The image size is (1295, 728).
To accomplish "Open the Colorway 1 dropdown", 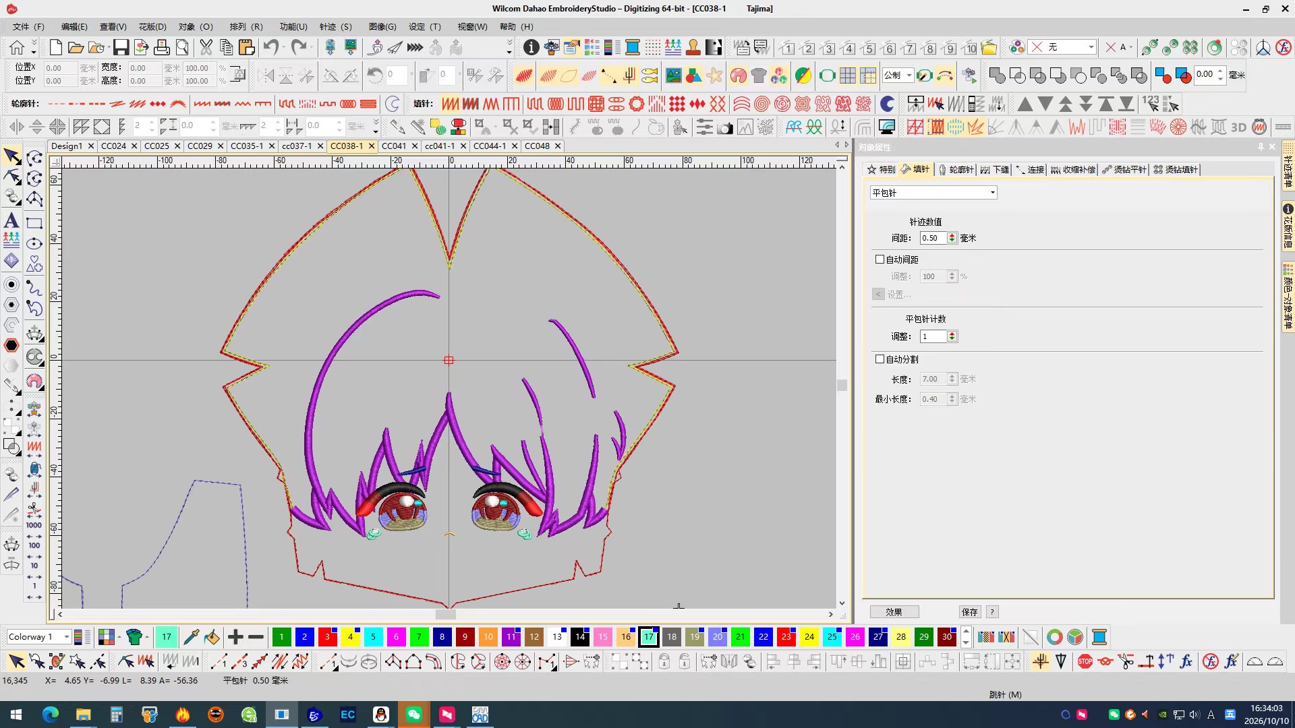I will 38,636.
